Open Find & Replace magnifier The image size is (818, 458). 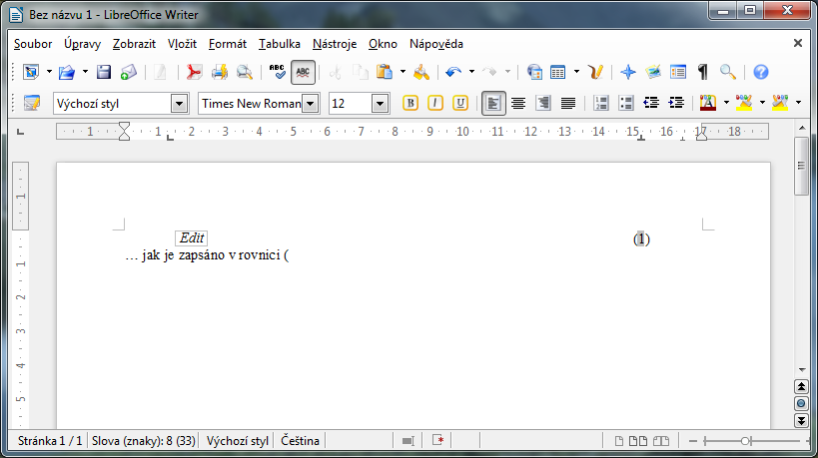[728, 72]
